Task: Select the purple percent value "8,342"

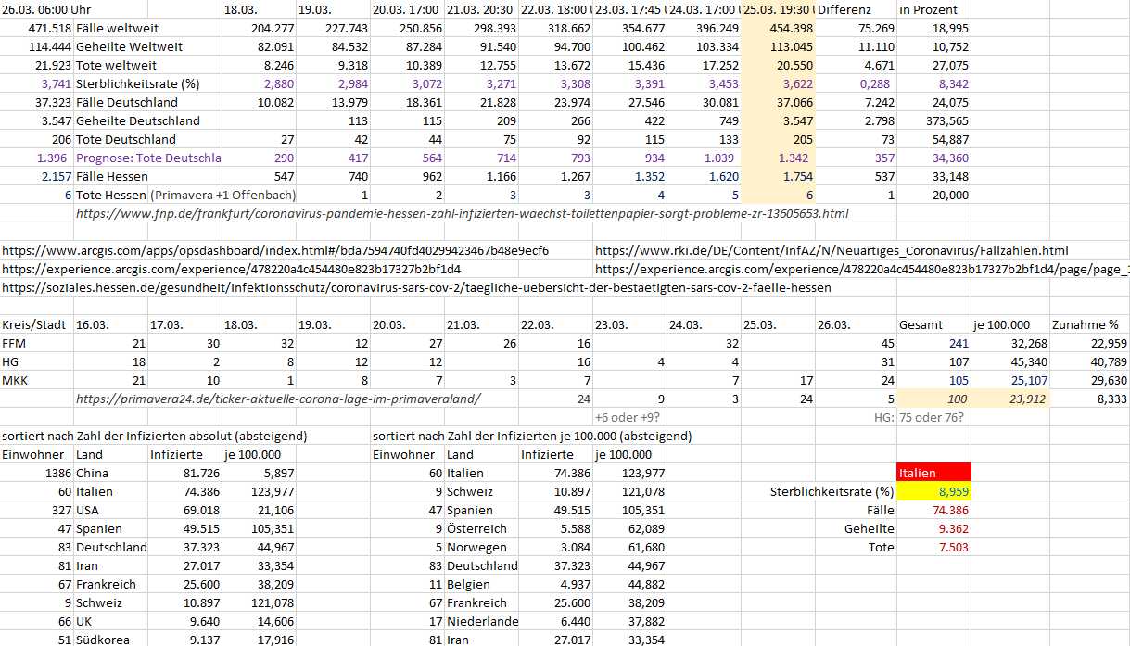Action: [953, 83]
